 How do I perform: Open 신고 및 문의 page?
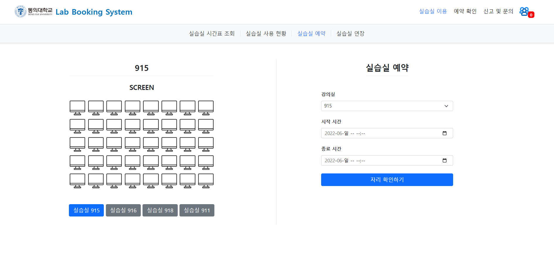click(x=498, y=11)
